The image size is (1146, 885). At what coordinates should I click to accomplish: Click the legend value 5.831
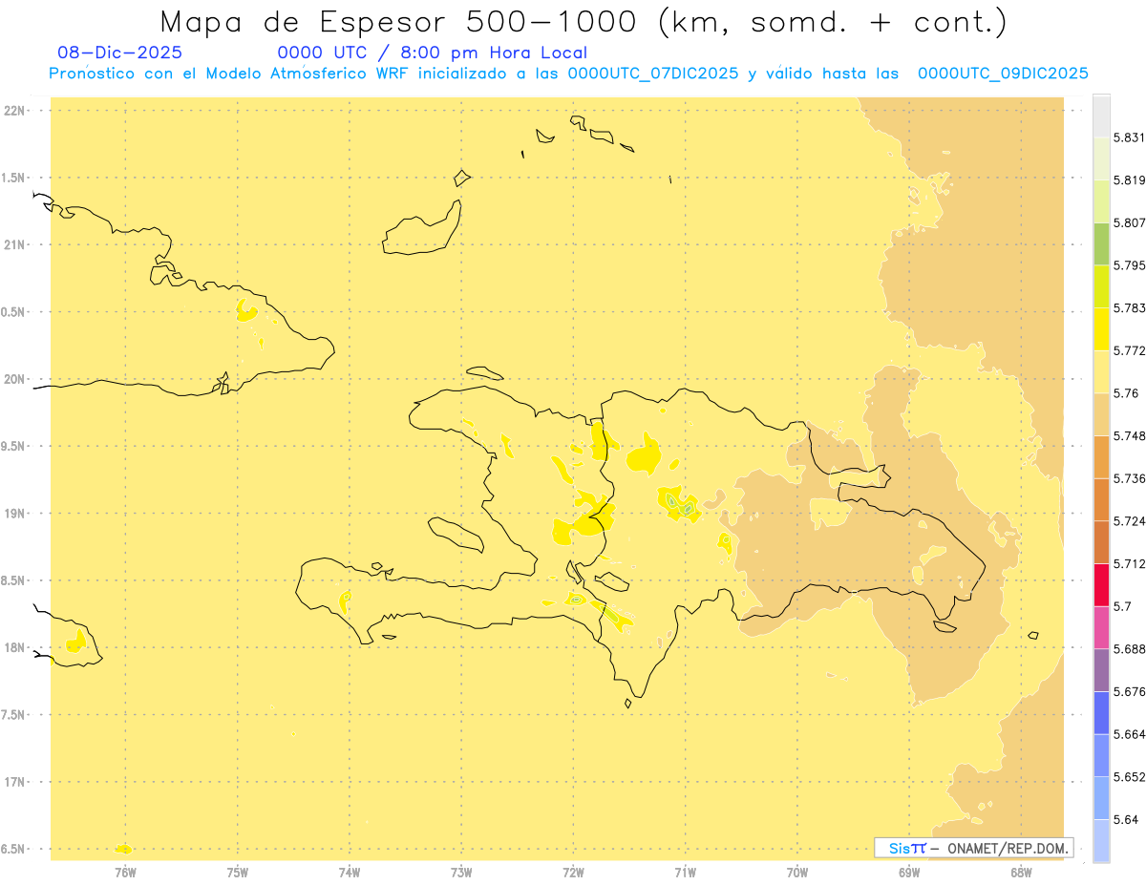point(1129,137)
